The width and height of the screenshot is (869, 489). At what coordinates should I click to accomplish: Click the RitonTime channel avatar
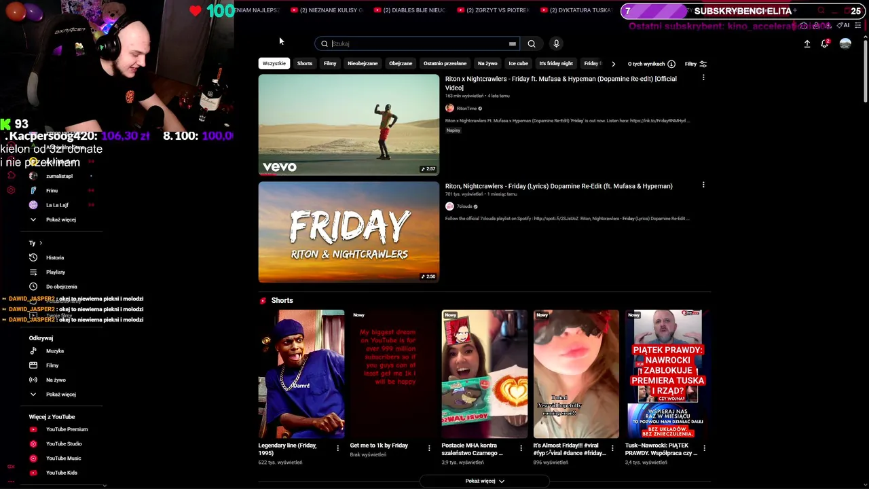click(x=449, y=109)
